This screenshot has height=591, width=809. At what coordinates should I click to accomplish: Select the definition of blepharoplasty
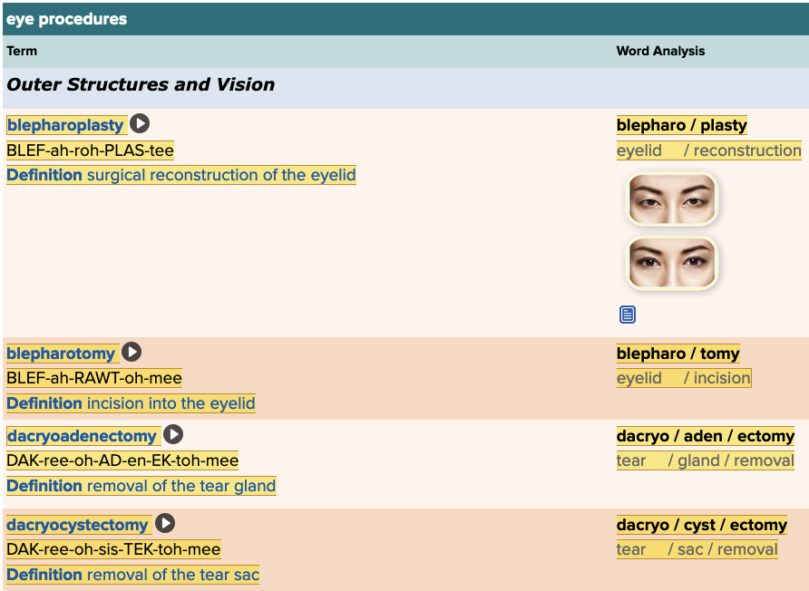(x=180, y=175)
